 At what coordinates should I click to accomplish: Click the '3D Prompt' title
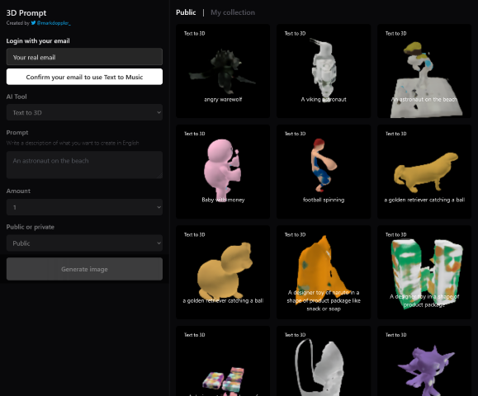coord(26,13)
